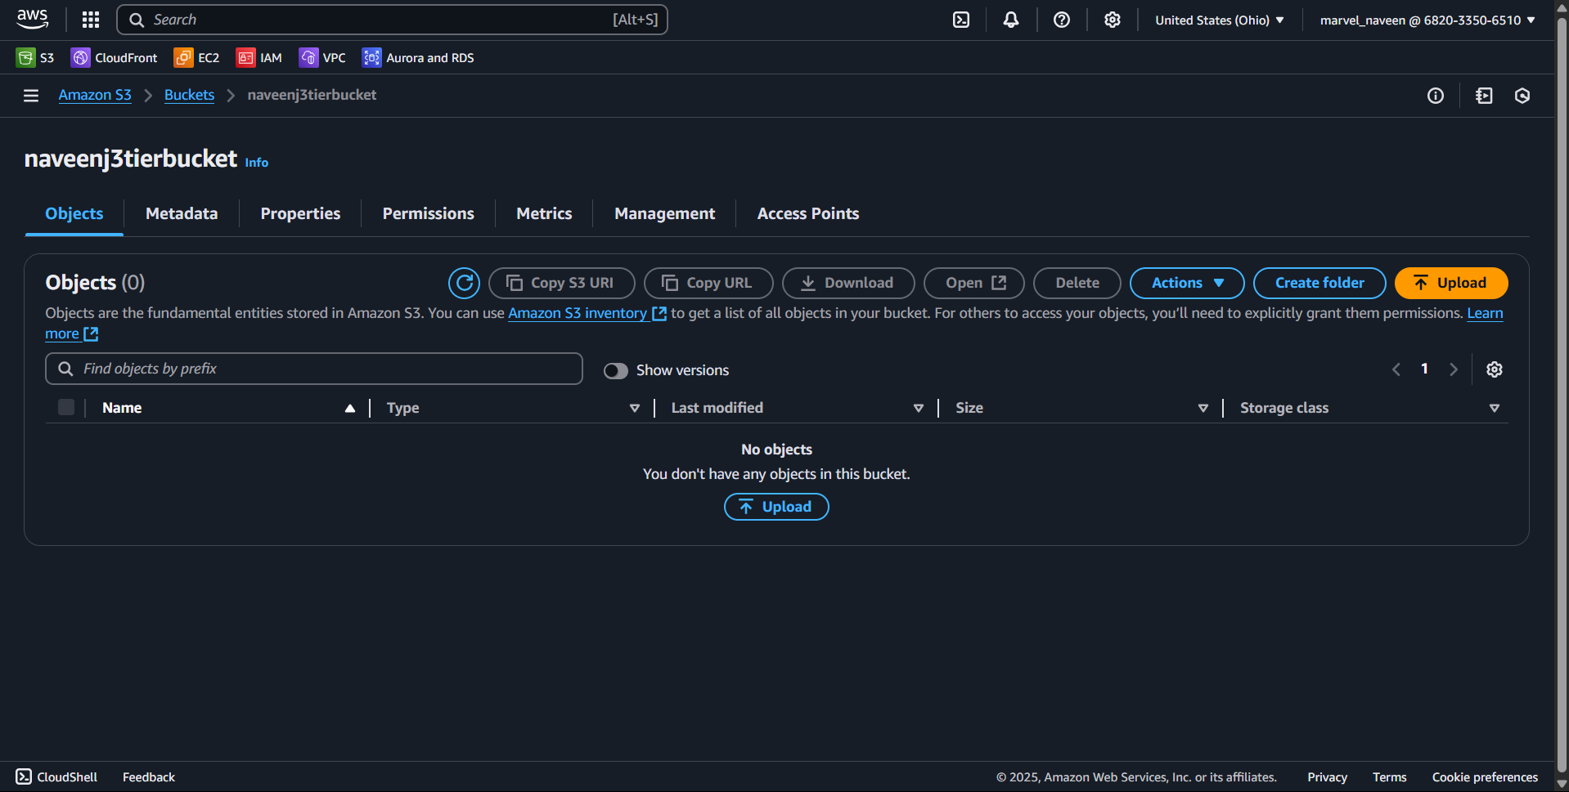Sort by Name ascending arrow
1569x792 pixels.
pos(350,409)
